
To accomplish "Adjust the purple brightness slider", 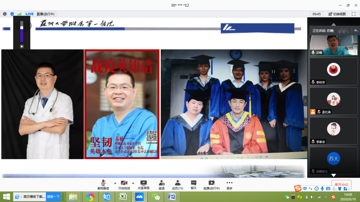I will (x=22, y=31).
